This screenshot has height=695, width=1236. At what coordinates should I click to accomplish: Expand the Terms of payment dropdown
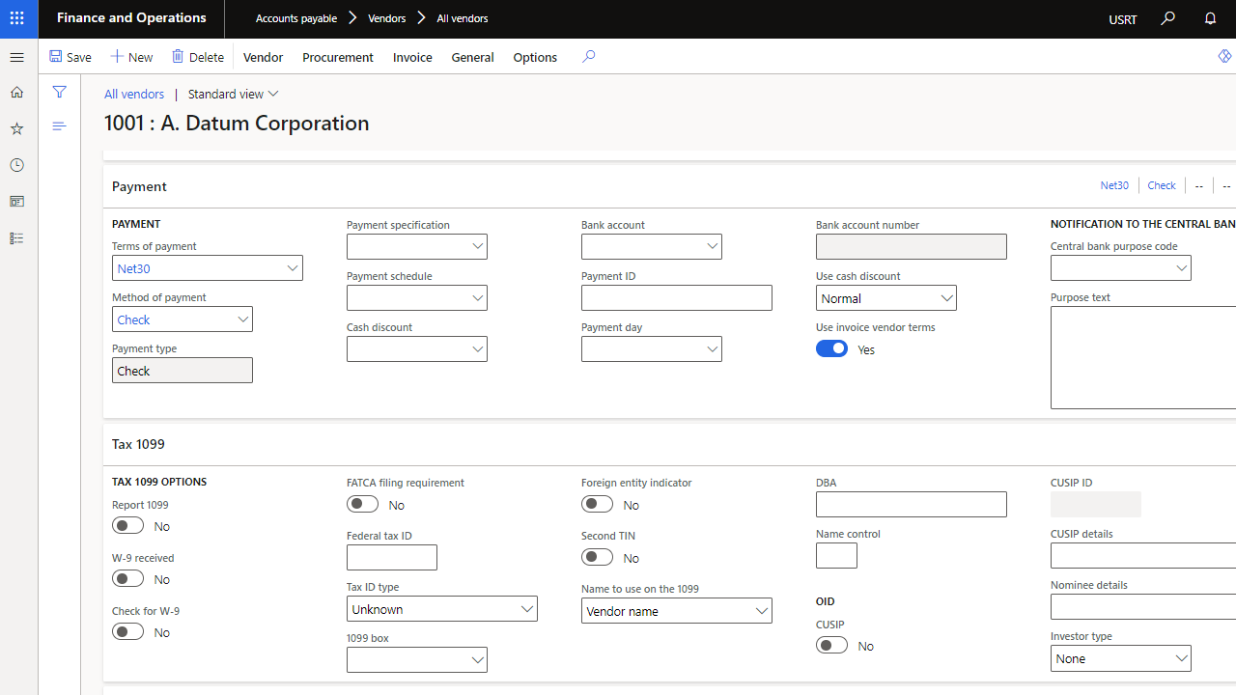292,268
